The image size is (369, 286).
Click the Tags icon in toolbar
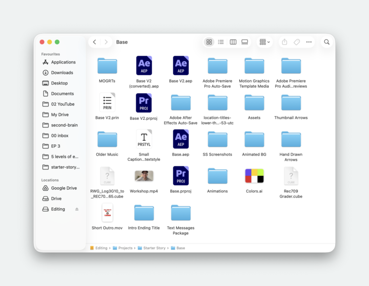297,42
